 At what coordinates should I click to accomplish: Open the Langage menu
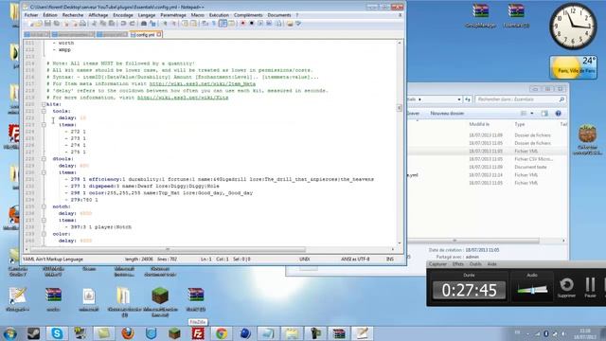pos(147,15)
